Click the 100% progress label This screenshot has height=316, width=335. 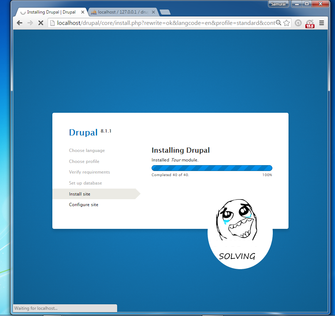click(x=267, y=175)
